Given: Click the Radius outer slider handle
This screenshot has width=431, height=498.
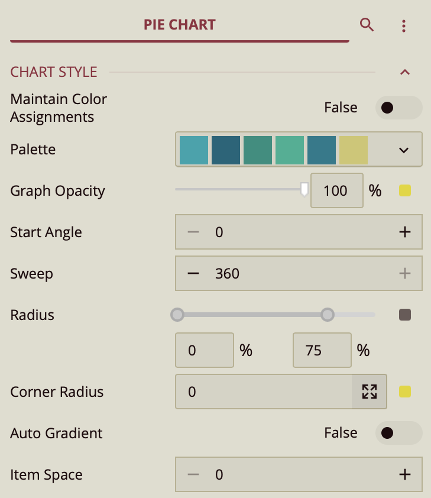Looking at the screenshot, I should tap(328, 315).
